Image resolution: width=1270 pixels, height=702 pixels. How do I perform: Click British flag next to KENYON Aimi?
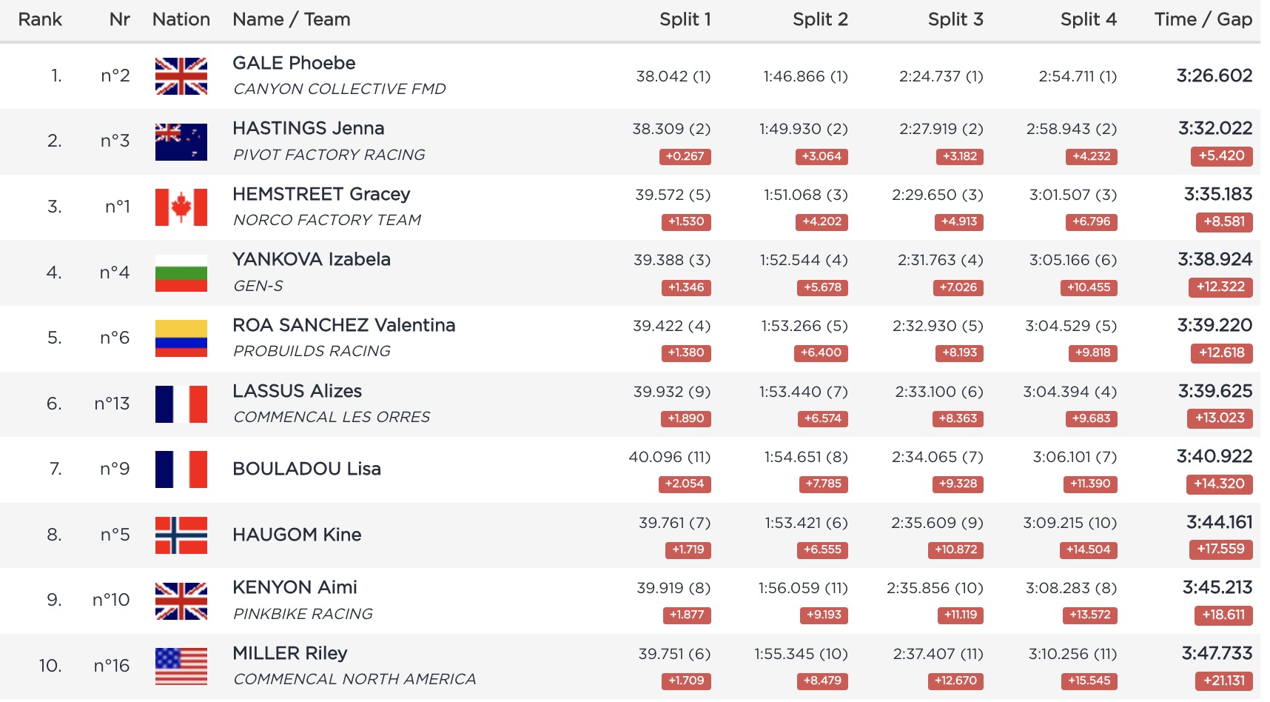(181, 601)
